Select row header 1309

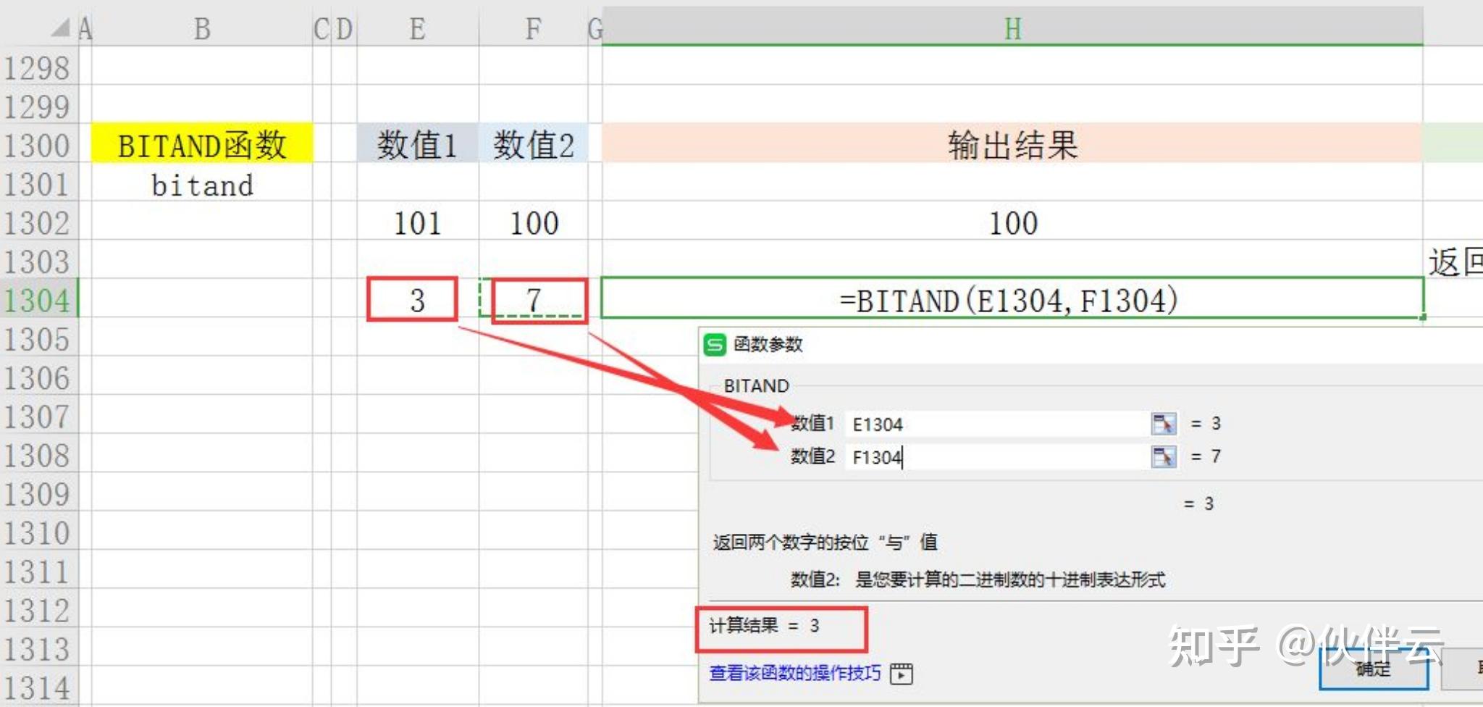[38, 494]
